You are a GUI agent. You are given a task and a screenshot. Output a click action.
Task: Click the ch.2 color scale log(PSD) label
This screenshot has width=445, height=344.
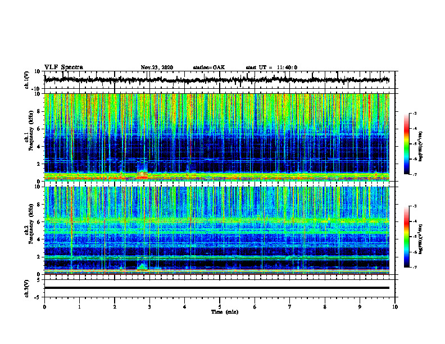[x=421, y=239]
